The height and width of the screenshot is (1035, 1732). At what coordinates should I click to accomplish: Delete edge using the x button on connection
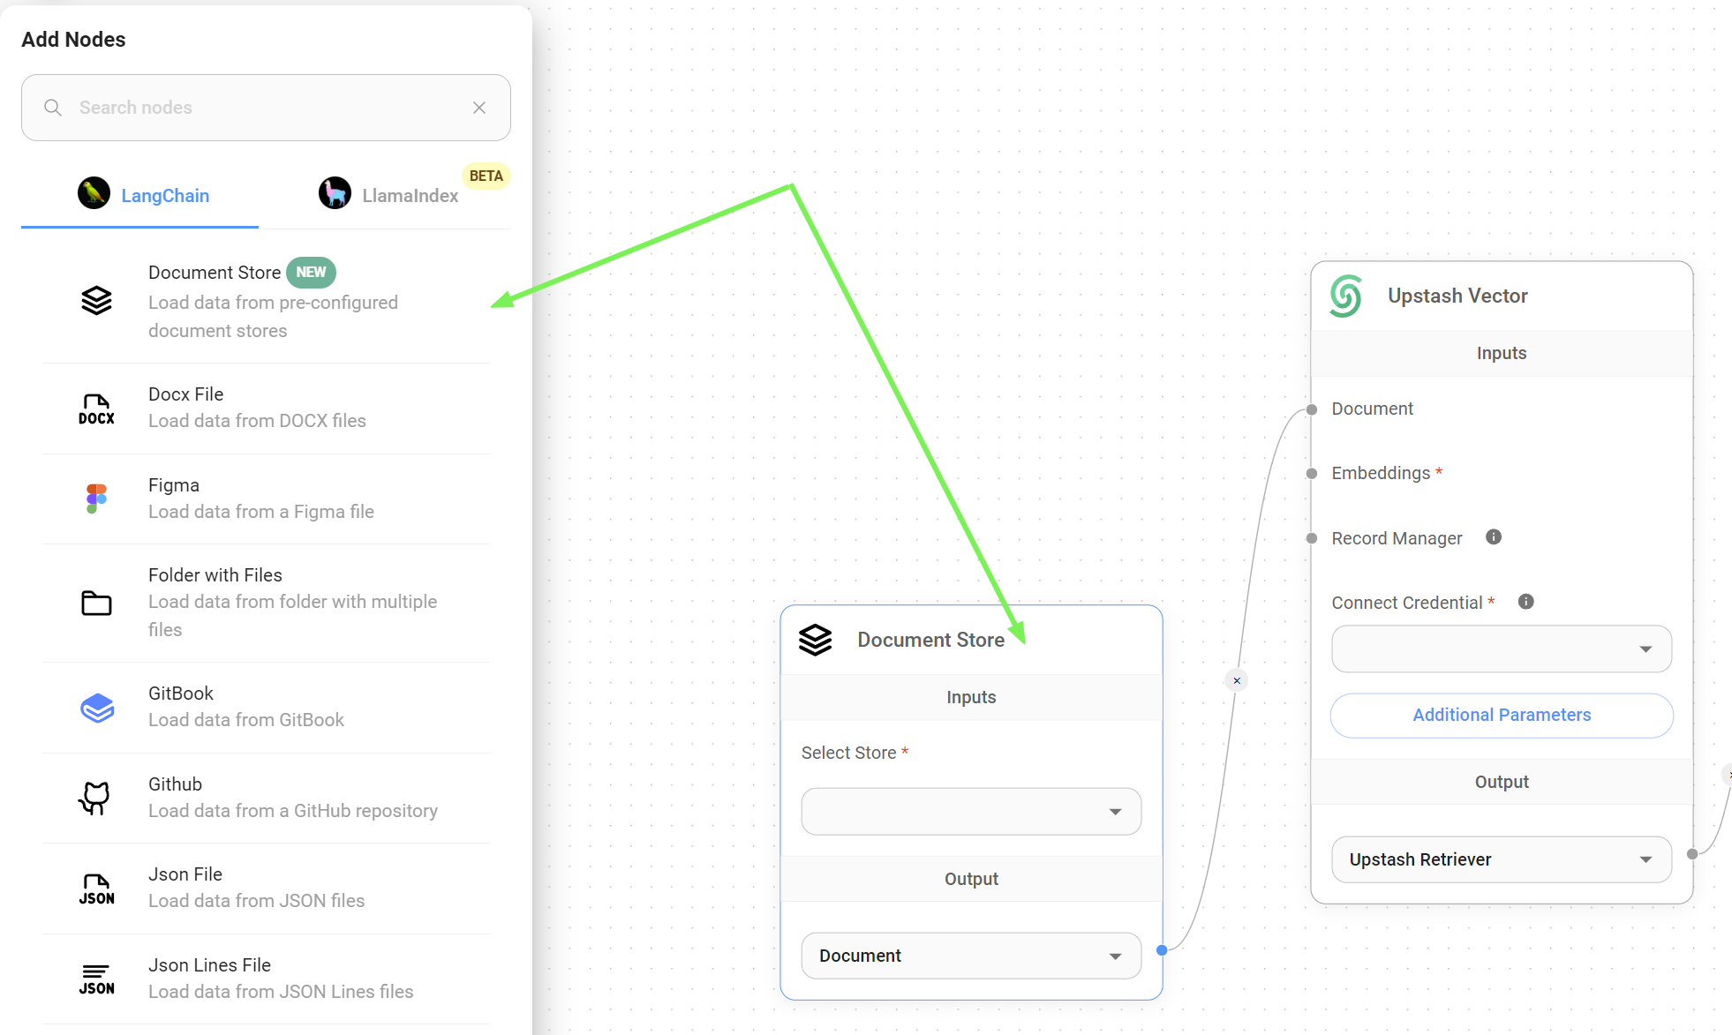pyautogui.click(x=1237, y=680)
